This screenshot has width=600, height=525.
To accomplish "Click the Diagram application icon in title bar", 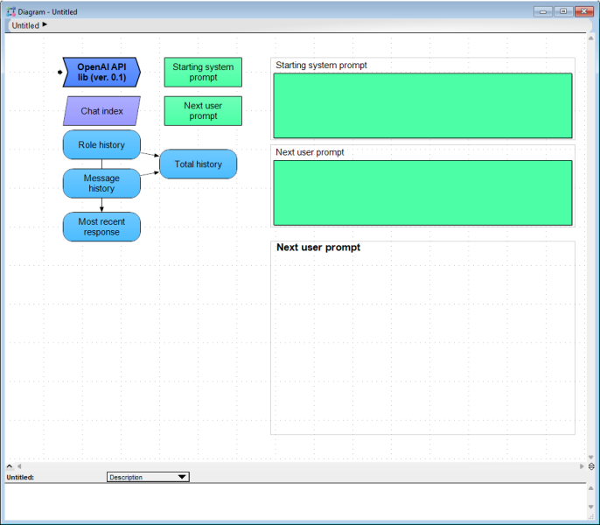I will pyautogui.click(x=11, y=12).
